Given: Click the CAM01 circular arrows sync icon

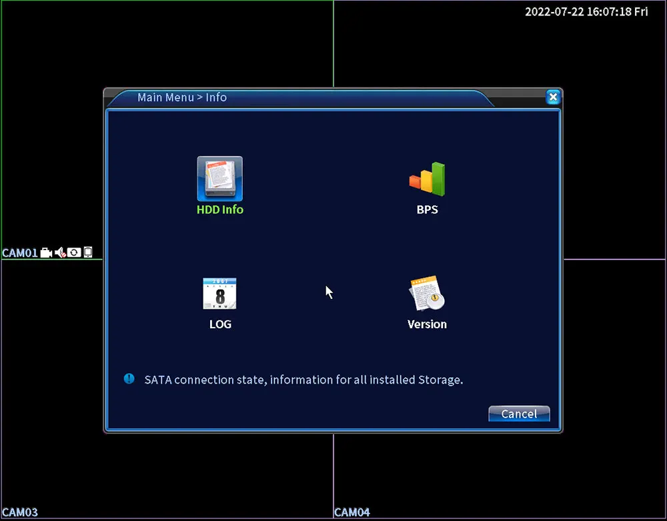Looking at the screenshot, I should click(x=74, y=253).
